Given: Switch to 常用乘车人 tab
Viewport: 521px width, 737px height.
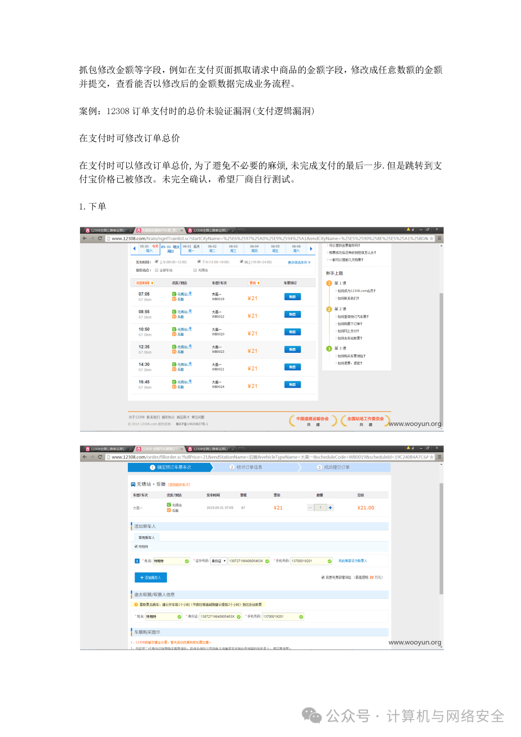Looking at the screenshot, I should pos(147,538).
